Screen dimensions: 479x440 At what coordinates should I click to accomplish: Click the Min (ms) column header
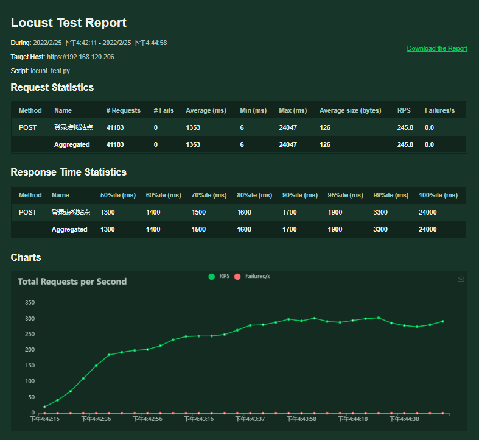pos(253,110)
